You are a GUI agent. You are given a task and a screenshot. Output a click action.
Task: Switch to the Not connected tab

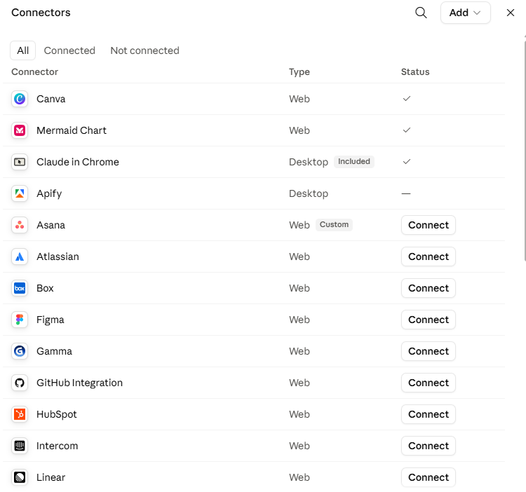(144, 50)
